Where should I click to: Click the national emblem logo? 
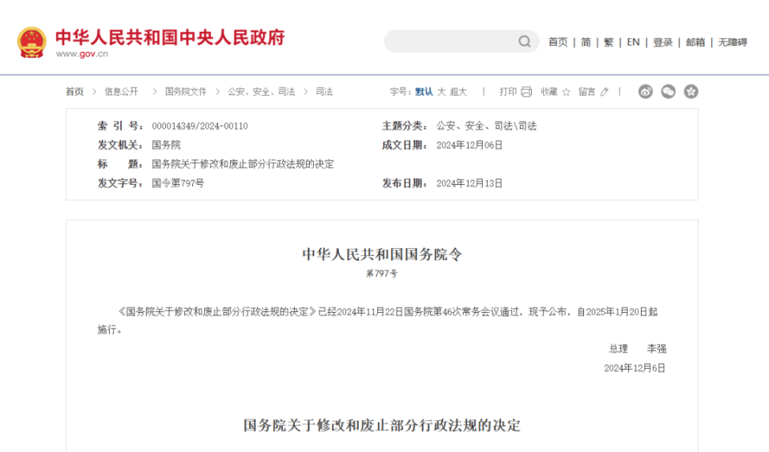pyautogui.click(x=32, y=42)
